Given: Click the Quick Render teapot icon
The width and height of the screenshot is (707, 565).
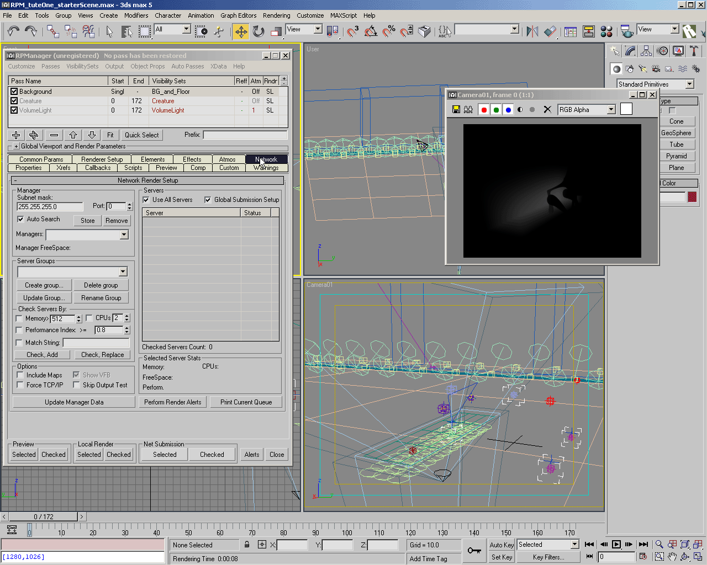Looking at the screenshot, I should click(x=626, y=31).
